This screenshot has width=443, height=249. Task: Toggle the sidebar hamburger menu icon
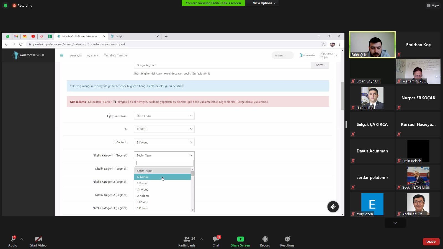coord(61,55)
